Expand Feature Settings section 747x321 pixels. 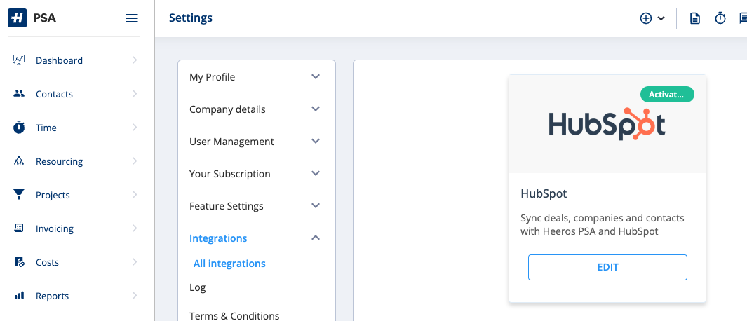pyautogui.click(x=316, y=206)
